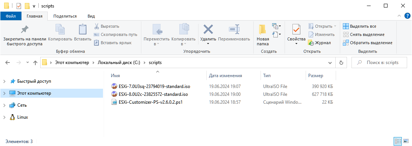Open the New item dropdown icon
The image size is (412, 146).
pyautogui.click(x=277, y=26)
